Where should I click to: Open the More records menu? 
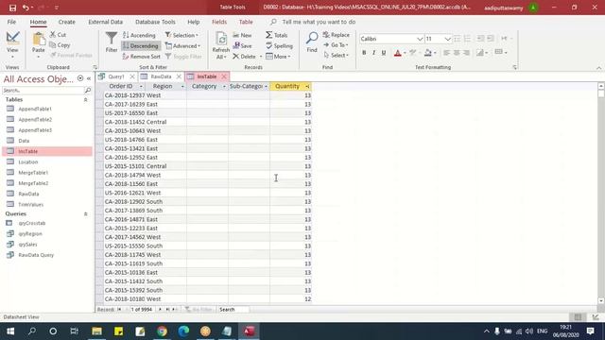[278, 57]
